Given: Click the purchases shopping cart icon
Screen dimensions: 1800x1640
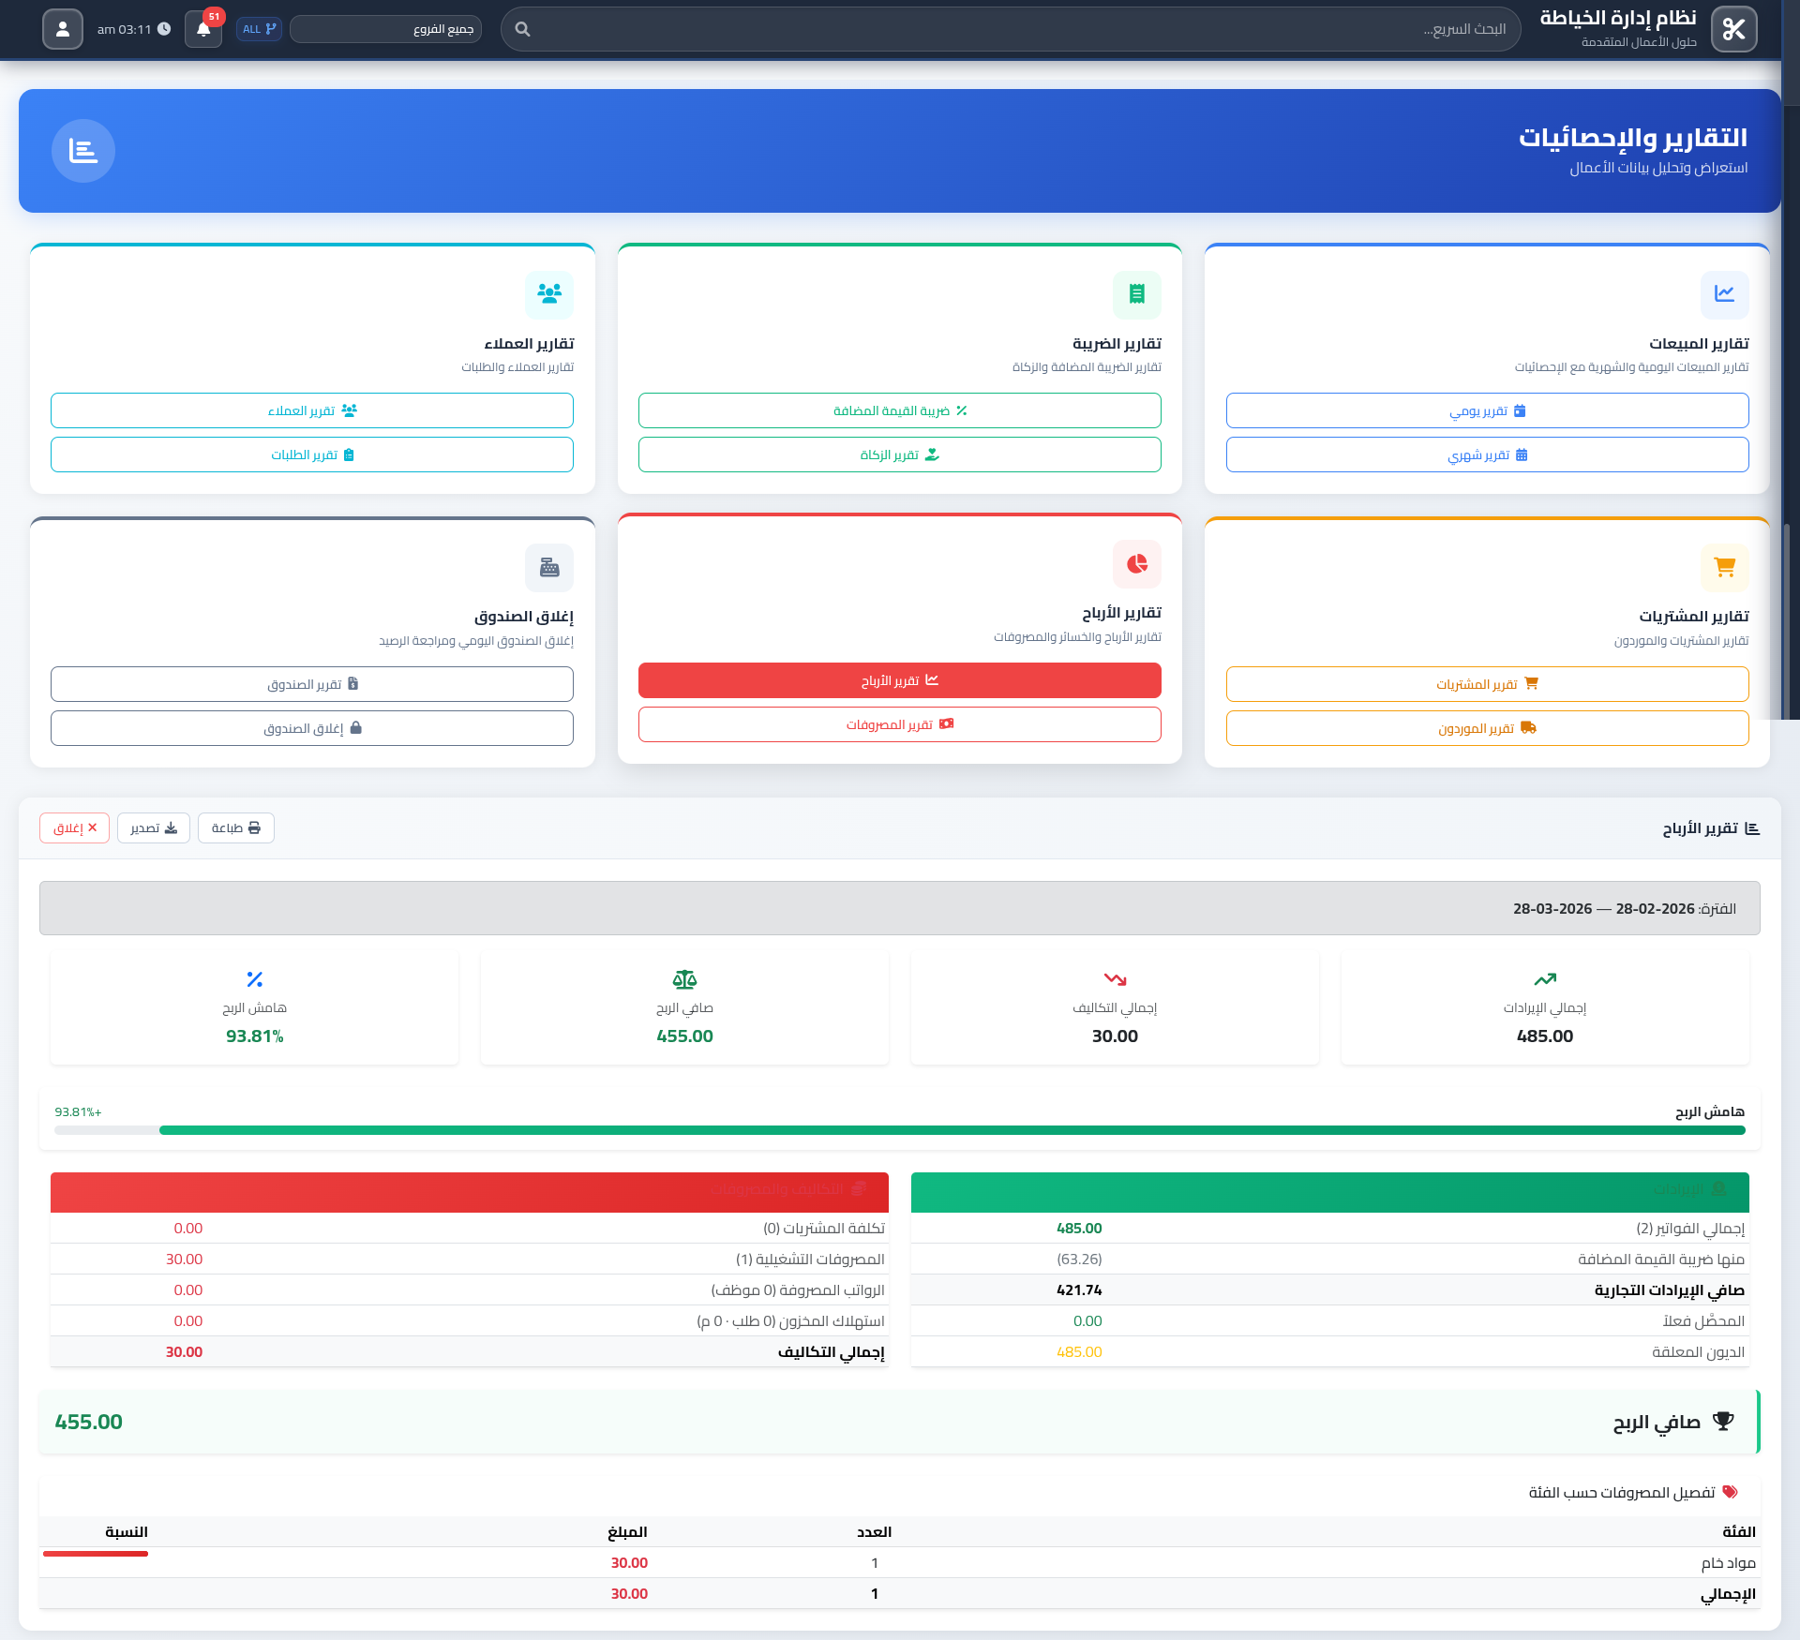Looking at the screenshot, I should [1724, 567].
